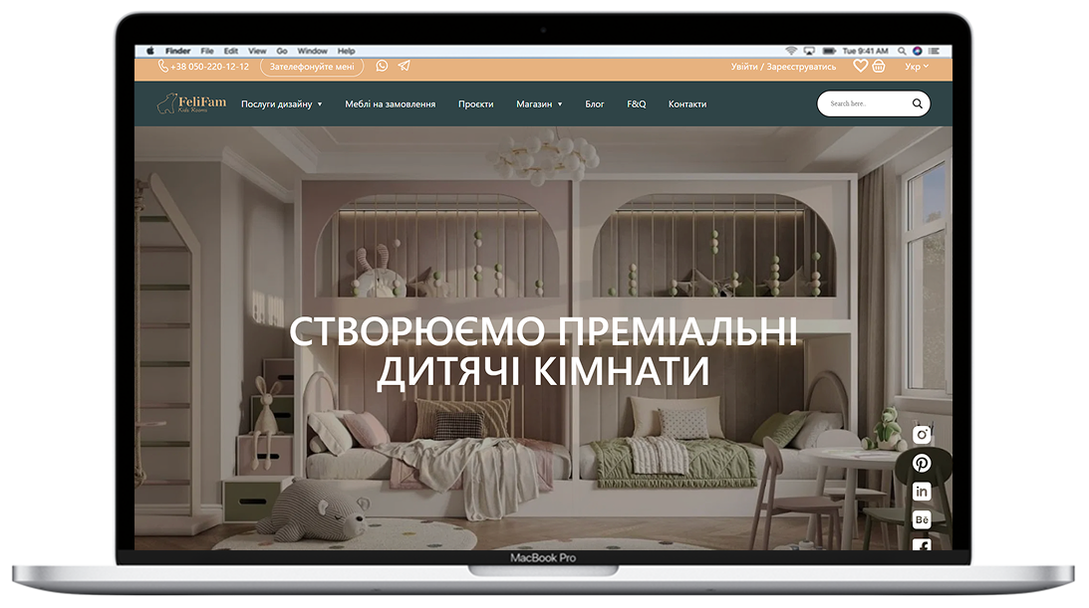Open the wishlist heart icon
Screen dimensions: 1089x608
point(860,67)
